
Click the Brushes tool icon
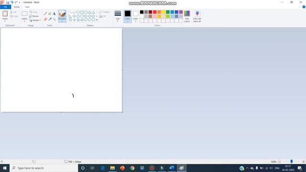pyautogui.click(x=62, y=14)
